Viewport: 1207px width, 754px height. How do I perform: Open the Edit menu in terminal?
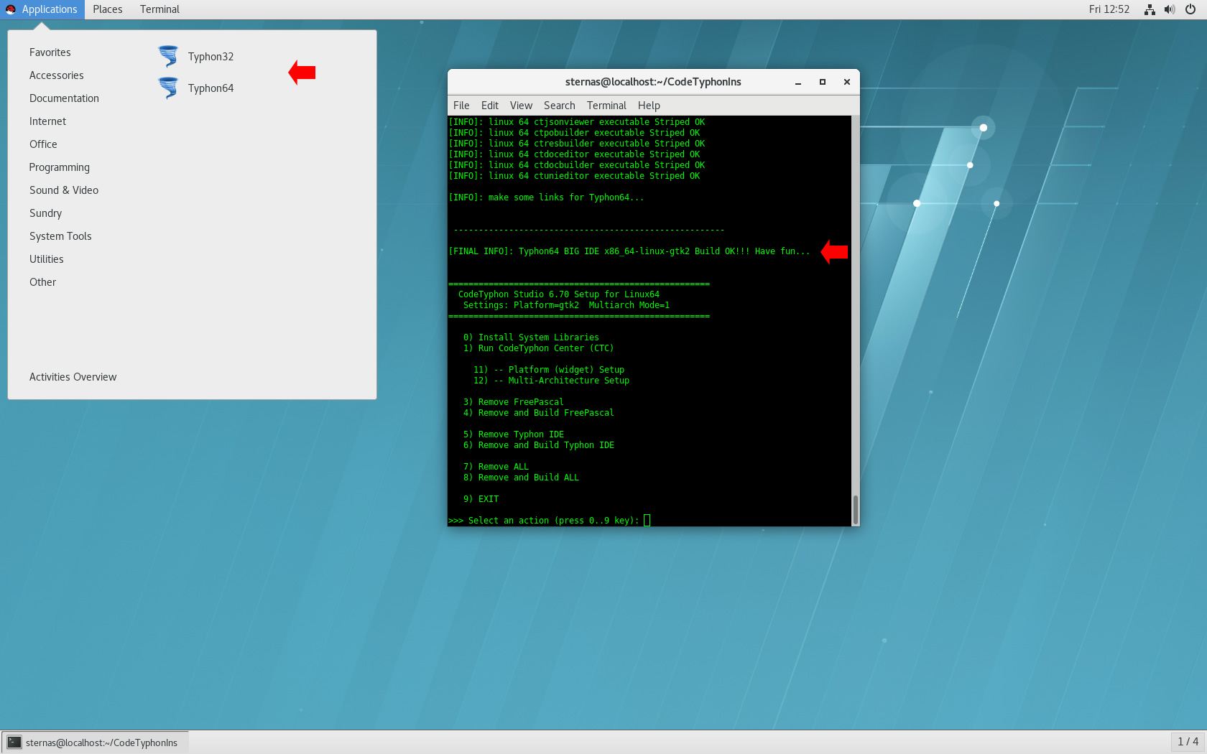pos(490,106)
